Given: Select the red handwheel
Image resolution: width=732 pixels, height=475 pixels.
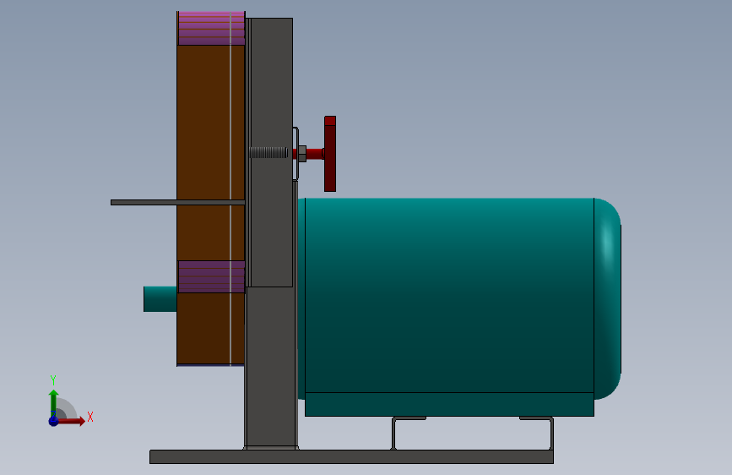Looking at the screenshot, I should coord(330,154).
